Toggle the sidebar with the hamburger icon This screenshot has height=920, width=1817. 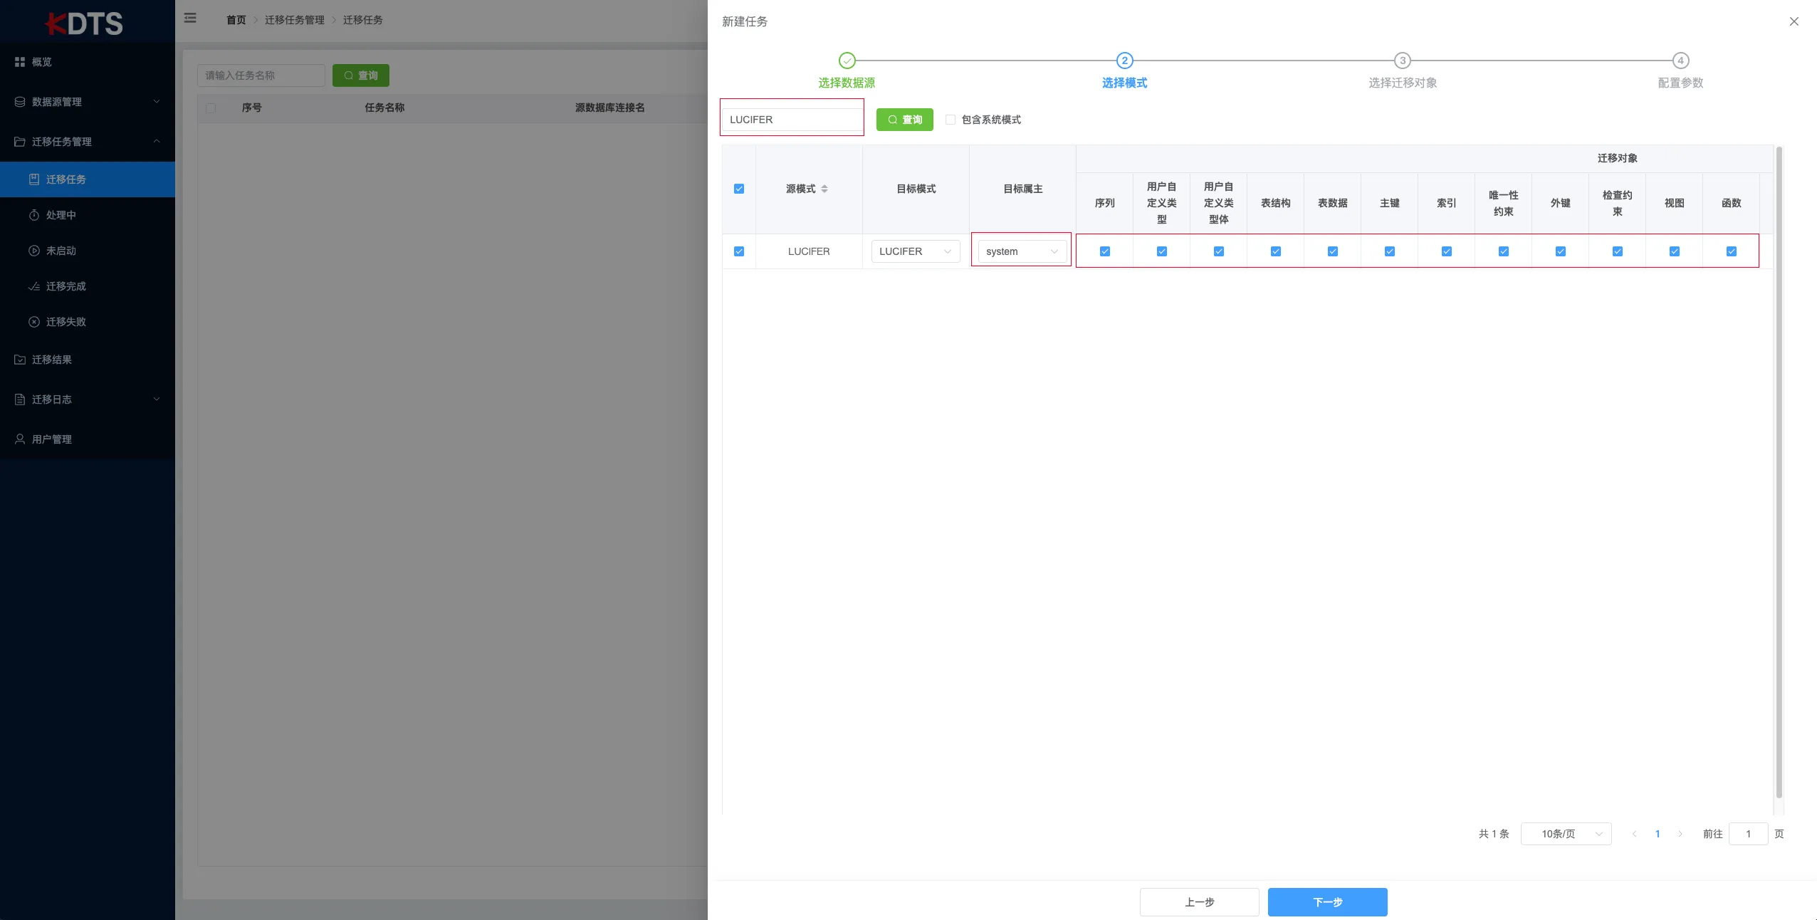[x=190, y=18]
